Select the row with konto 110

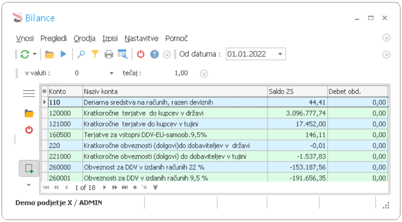click(215, 102)
